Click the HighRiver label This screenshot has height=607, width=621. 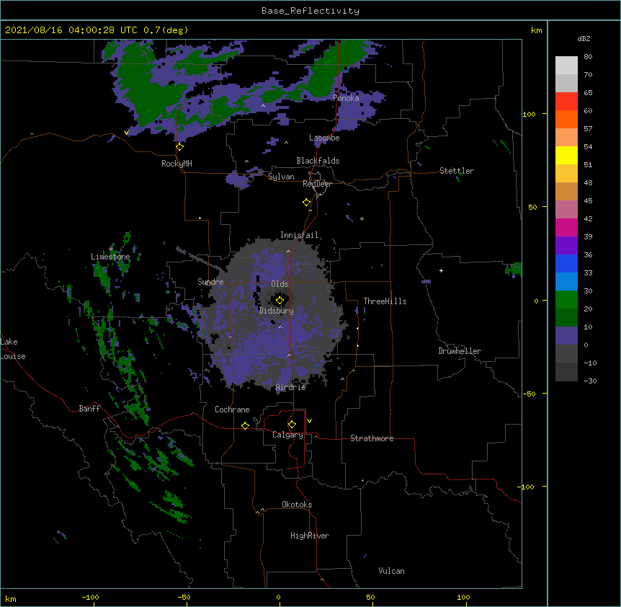310,536
